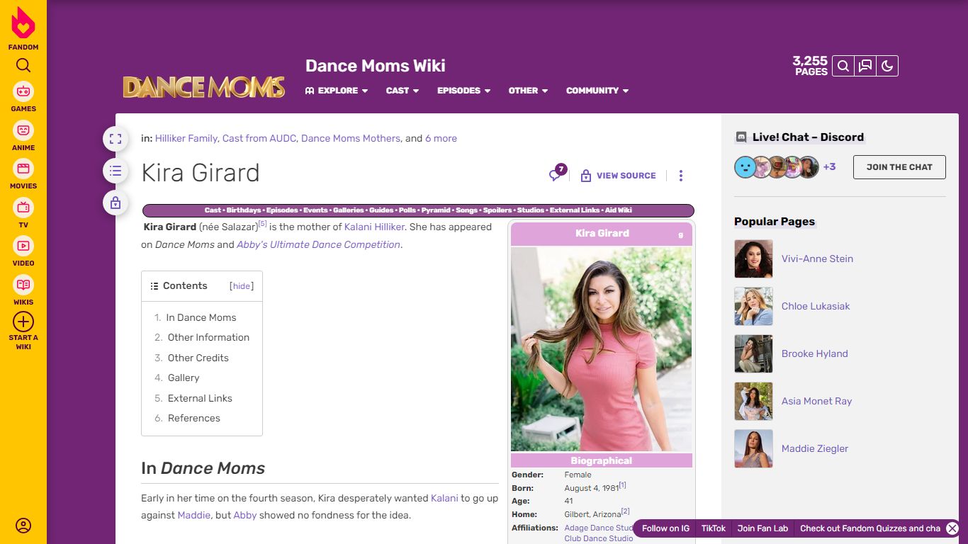Click the +3 chat members indicator
Screen dimensions: 968x544
click(x=829, y=167)
